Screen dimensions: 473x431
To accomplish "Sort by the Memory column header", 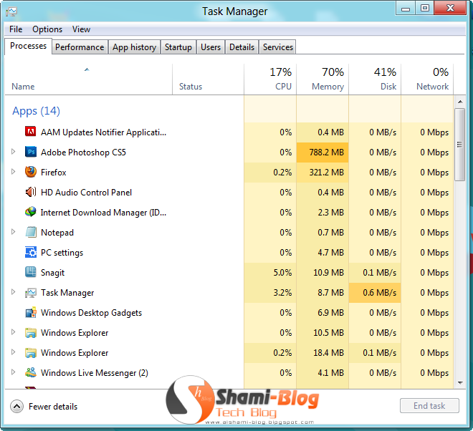I will point(322,79).
